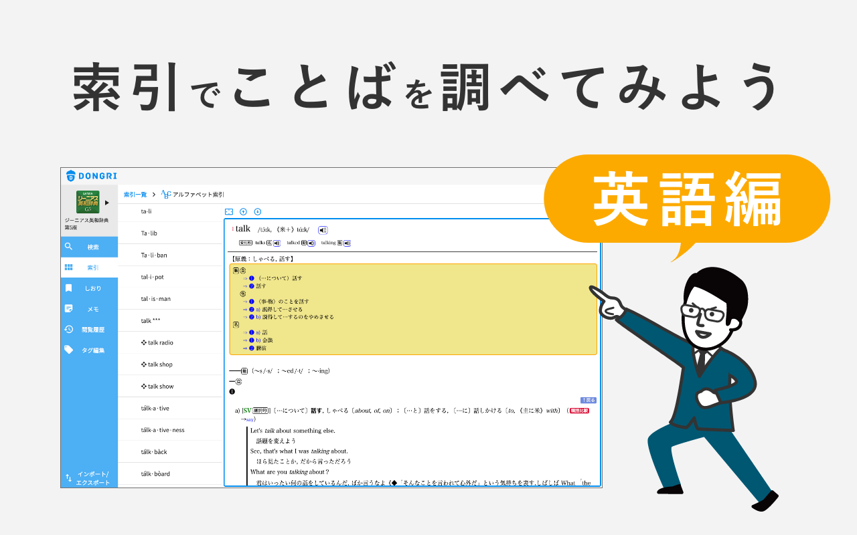Viewport: 857px width, 535px height.
Task: Select index entry ta-li
Action: pos(170,211)
